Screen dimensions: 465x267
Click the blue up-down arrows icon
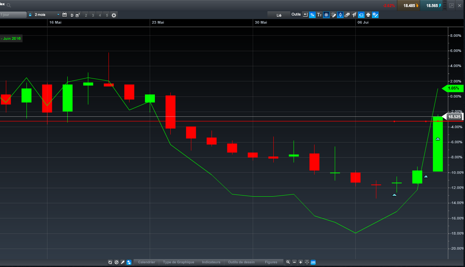(x=129, y=262)
